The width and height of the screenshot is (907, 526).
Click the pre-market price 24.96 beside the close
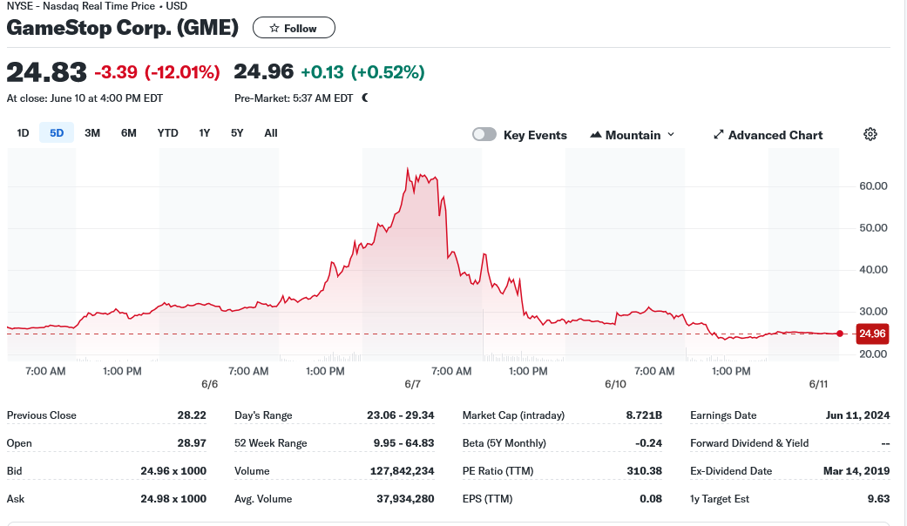click(x=264, y=71)
